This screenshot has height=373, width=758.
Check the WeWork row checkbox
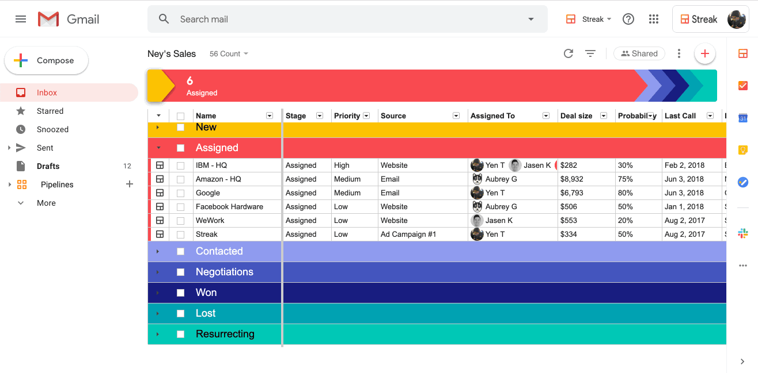180,221
